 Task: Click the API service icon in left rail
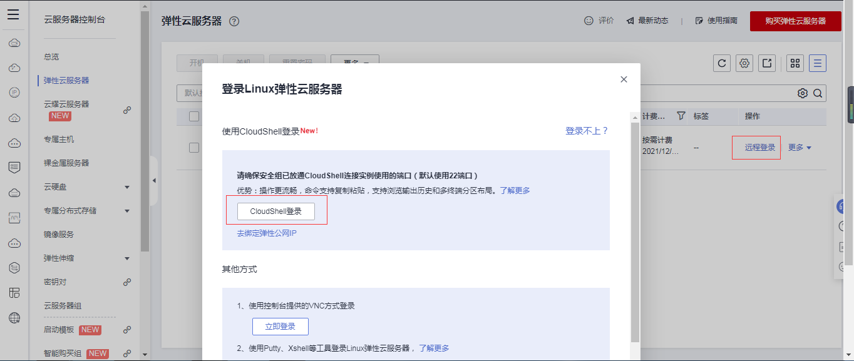pyautogui.click(x=14, y=218)
